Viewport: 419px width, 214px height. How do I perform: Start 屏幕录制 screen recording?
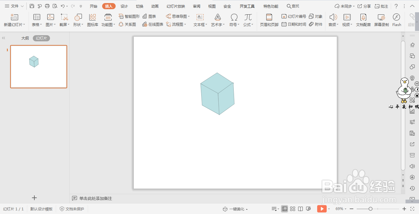382,20
